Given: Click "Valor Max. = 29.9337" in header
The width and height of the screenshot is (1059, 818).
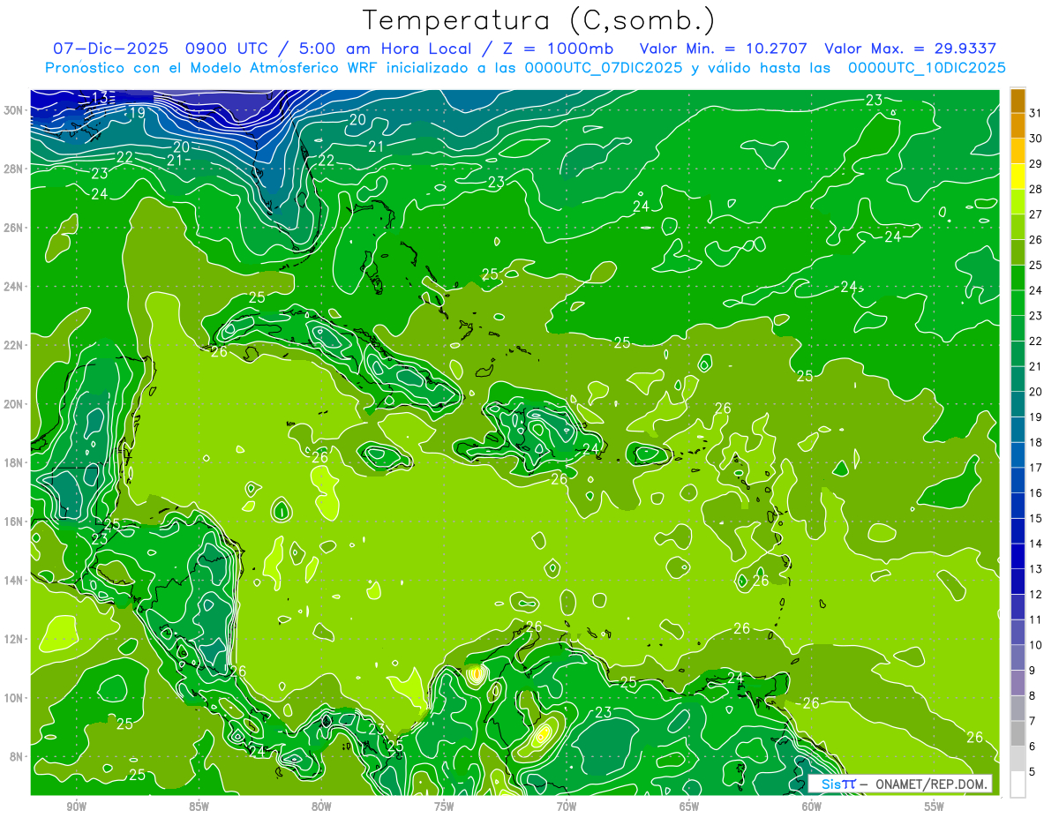Looking at the screenshot, I should pyautogui.click(x=911, y=49).
